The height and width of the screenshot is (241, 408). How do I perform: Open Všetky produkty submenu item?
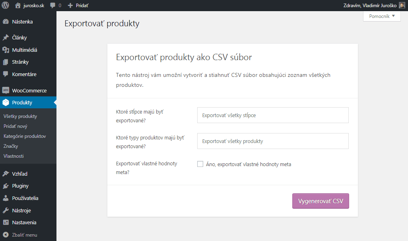click(x=20, y=116)
